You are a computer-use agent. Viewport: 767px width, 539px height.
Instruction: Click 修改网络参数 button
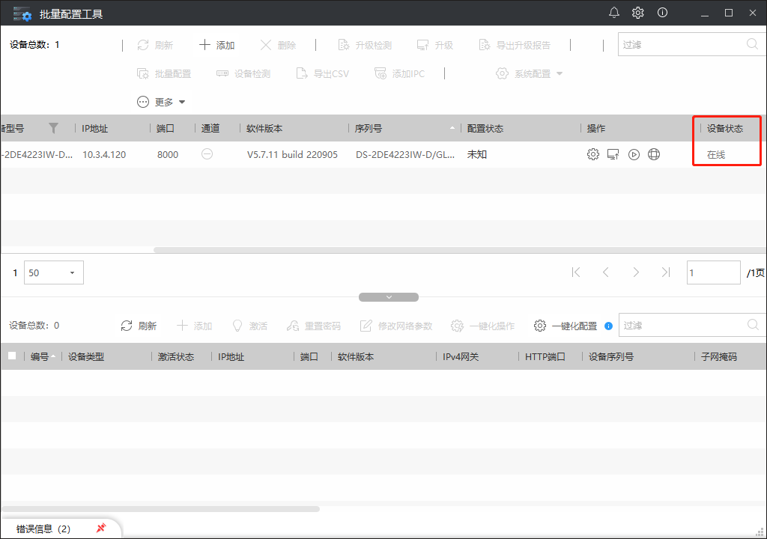click(396, 326)
